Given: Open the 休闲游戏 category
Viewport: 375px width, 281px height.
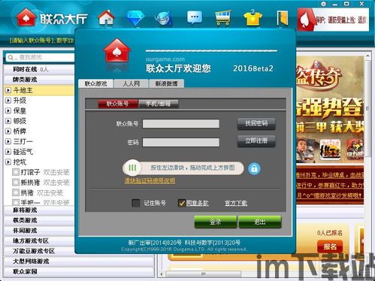Looking at the screenshot, I should (x=39, y=231).
